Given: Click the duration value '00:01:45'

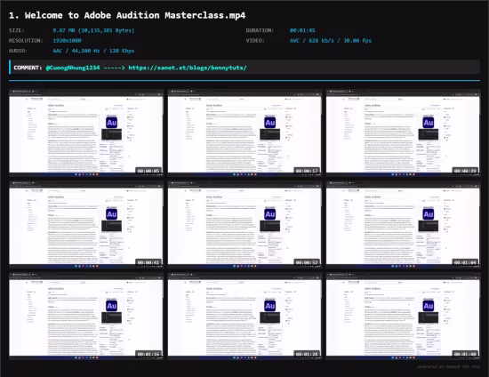Looking at the screenshot, I should click(x=302, y=30).
